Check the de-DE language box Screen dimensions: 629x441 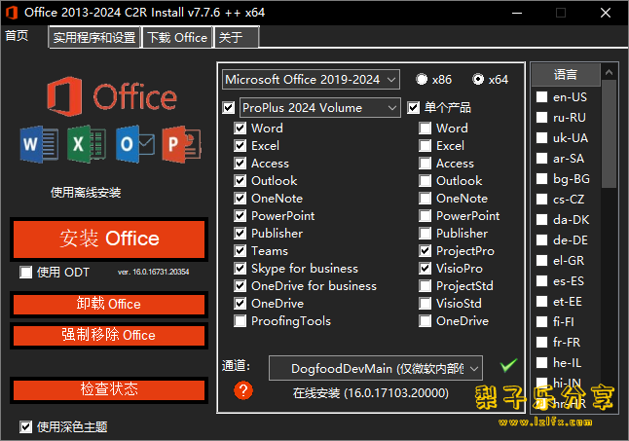[x=542, y=240]
